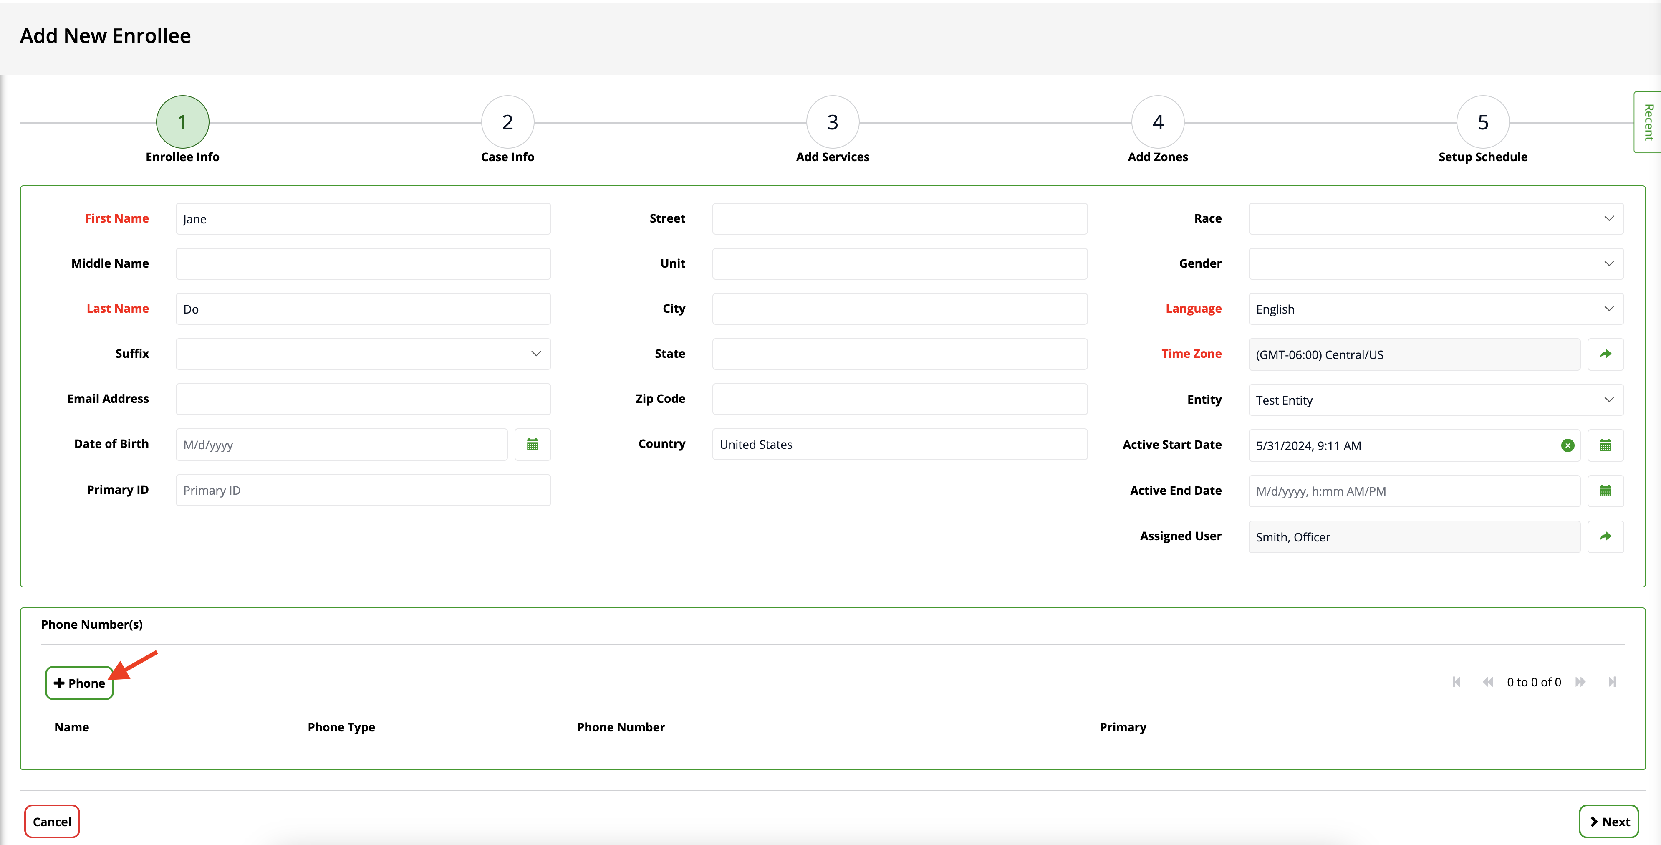The height and width of the screenshot is (845, 1661).
Task: Open Active End Date calendar icon
Action: pyautogui.click(x=1605, y=491)
